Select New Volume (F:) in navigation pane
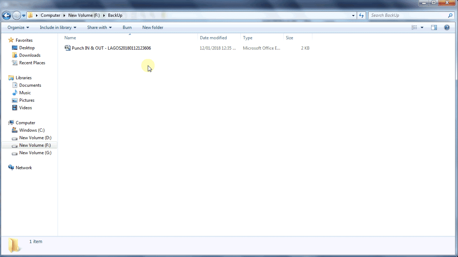The image size is (458, 257). pos(35,145)
